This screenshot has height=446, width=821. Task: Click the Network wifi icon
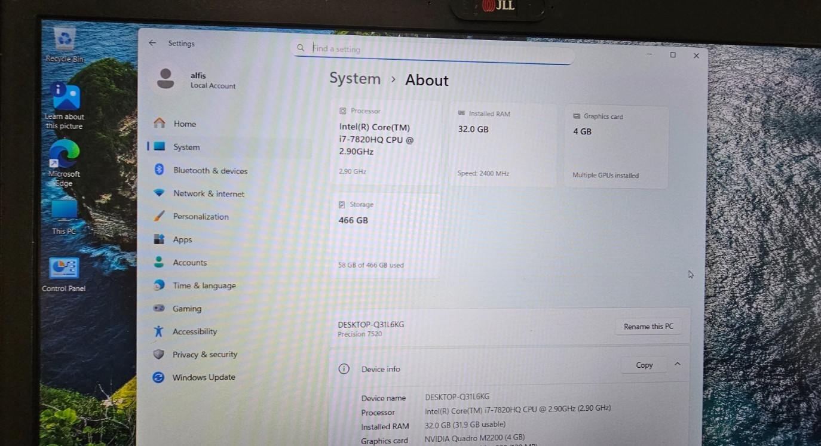click(x=159, y=193)
